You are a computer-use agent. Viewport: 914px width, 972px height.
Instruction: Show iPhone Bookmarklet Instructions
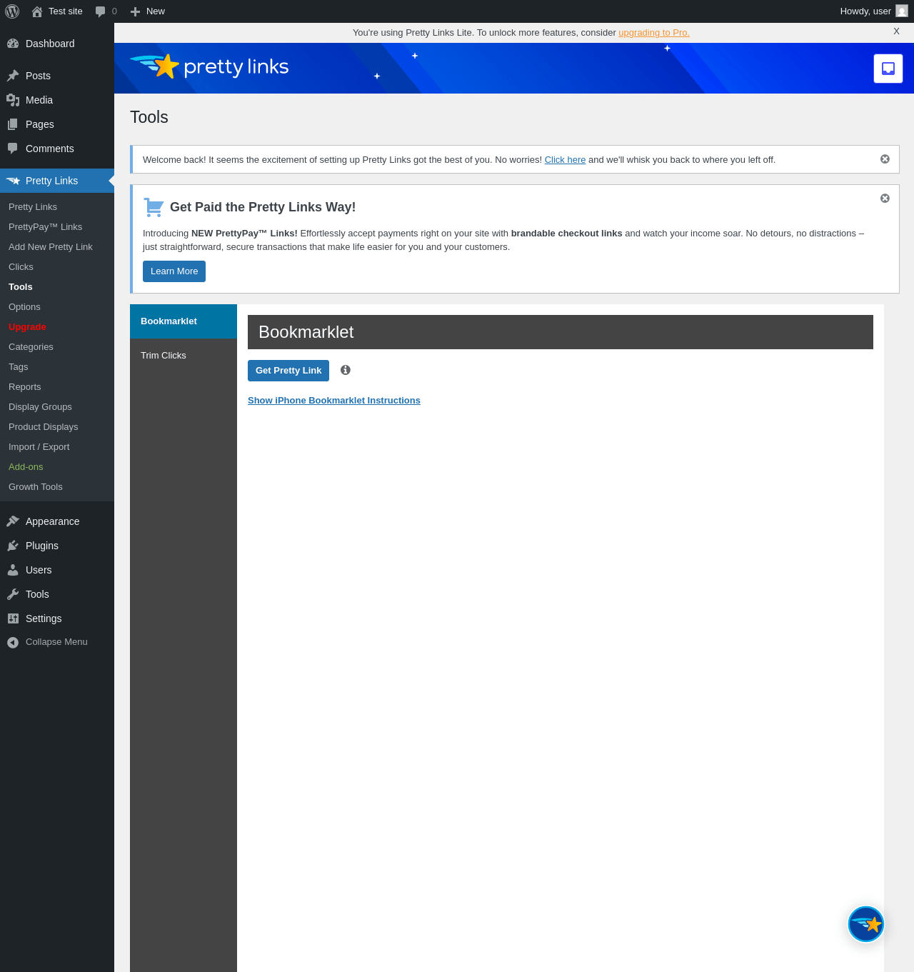[334, 401]
